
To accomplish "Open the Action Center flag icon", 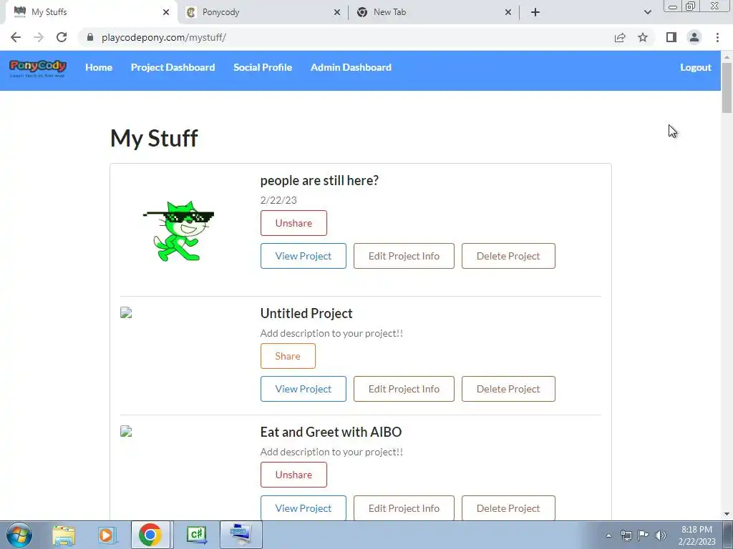I will tap(644, 535).
